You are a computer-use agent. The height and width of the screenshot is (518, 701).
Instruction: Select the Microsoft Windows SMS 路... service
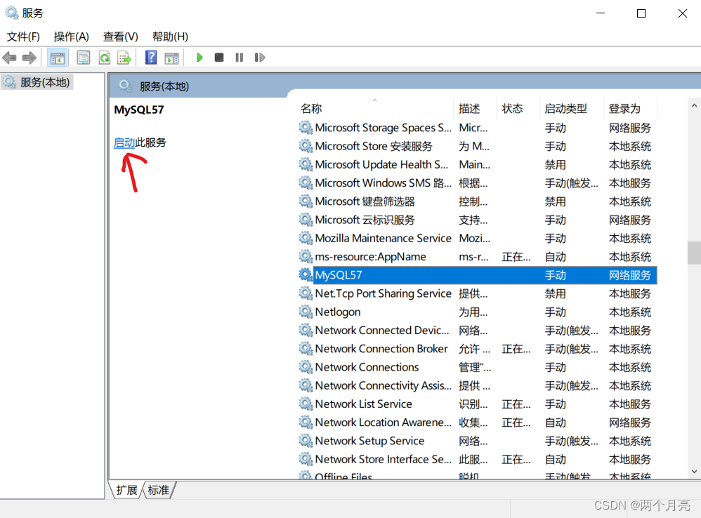pyautogui.click(x=383, y=183)
